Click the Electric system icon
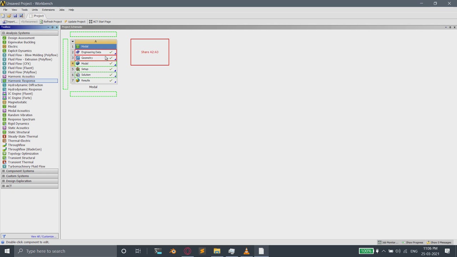Screen dimensions: 457x257 (4, 46)
